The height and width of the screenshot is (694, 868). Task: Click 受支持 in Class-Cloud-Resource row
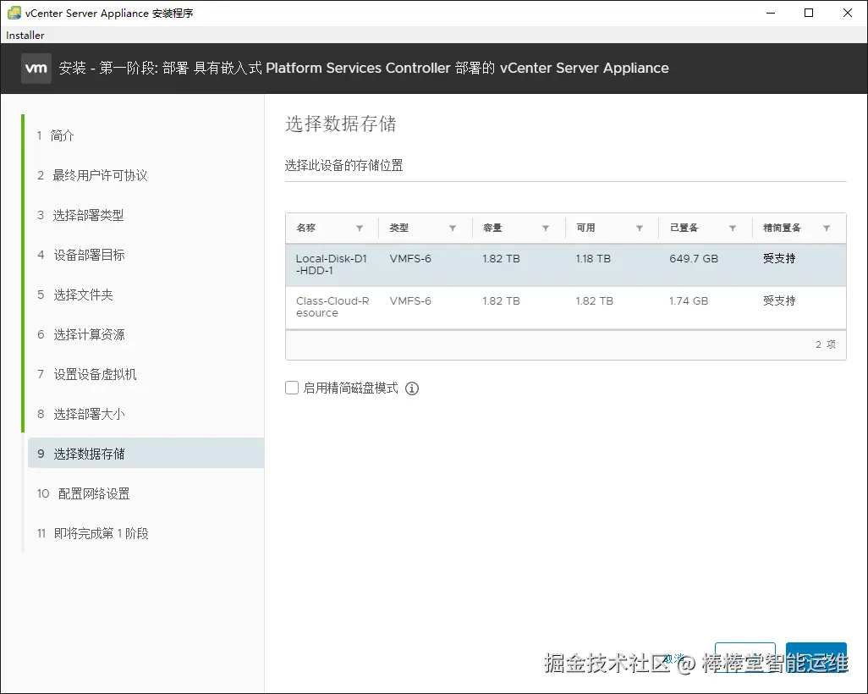779,301
